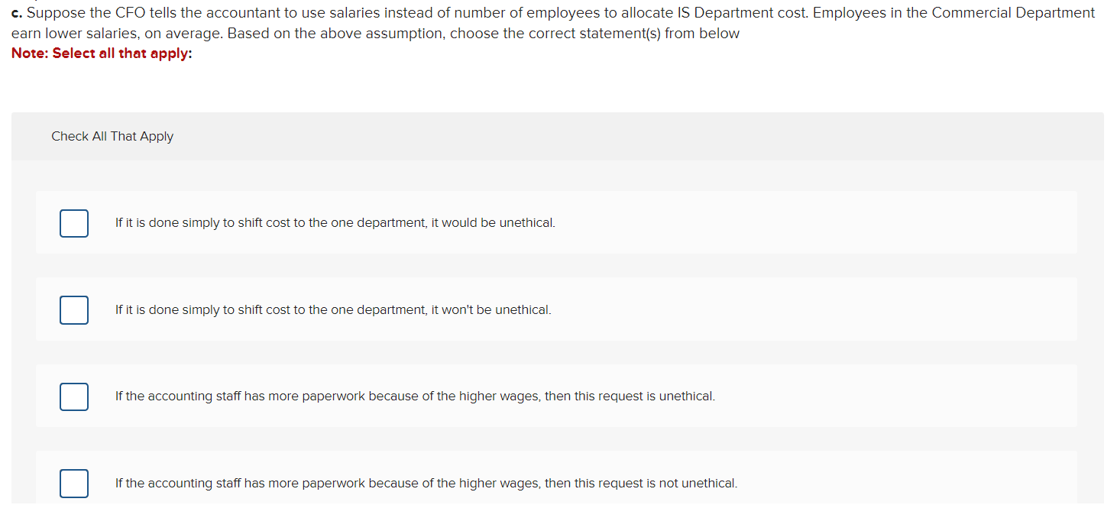Viewport: 1117px width, 505px height.
Task: Select the statement 'this request is unethical'
Action: [x=415, y=396]
